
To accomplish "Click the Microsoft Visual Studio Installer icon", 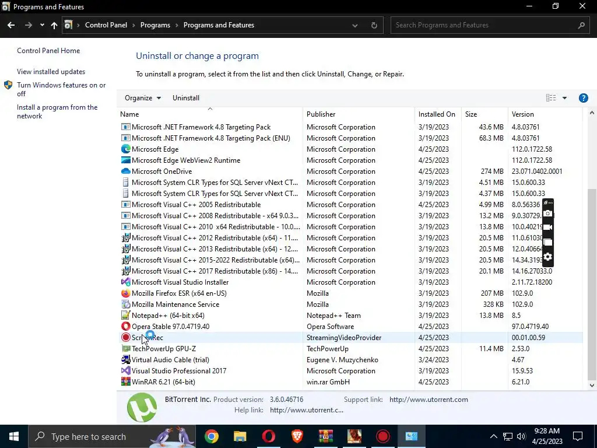I will [126, 282].
